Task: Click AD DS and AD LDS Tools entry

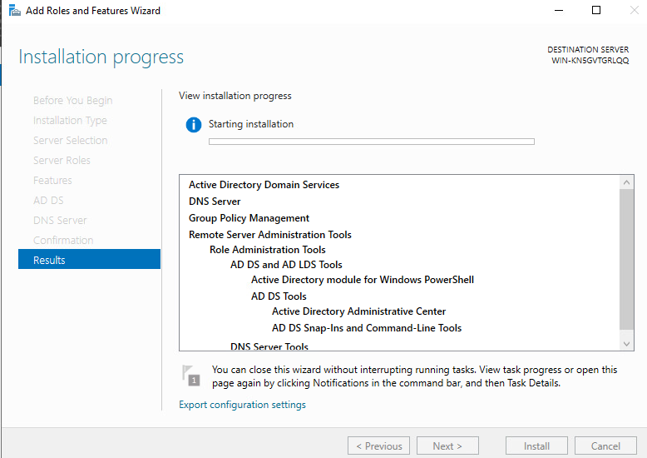Action: coord(286,265)
